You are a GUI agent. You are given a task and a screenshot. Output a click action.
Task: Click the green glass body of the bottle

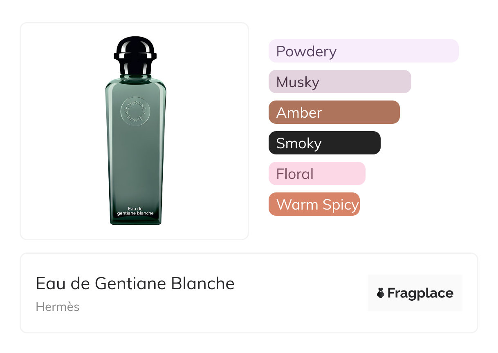tap(135, 159)
